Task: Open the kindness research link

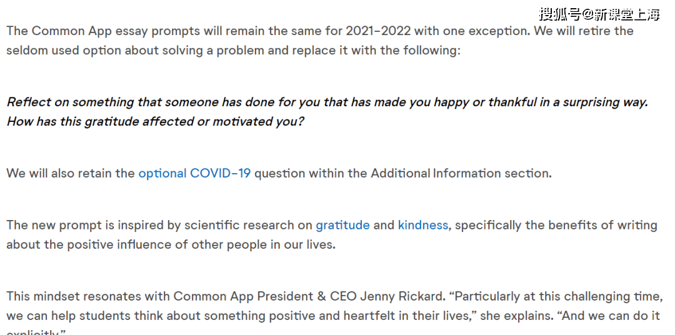Action: [x=422, y=225]
